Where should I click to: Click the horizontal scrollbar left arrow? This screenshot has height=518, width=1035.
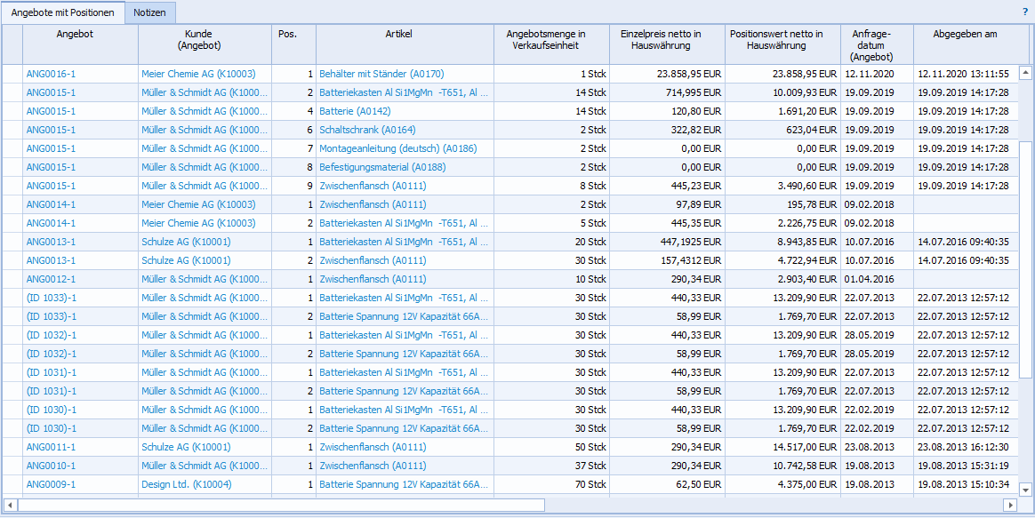pos(10,505)
